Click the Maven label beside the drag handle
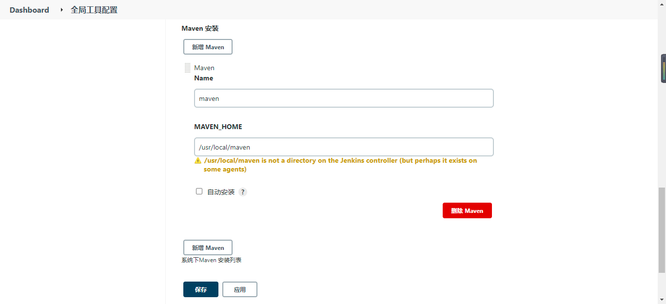The width and height of the screenshot is (666, 304). pos(204,68)
